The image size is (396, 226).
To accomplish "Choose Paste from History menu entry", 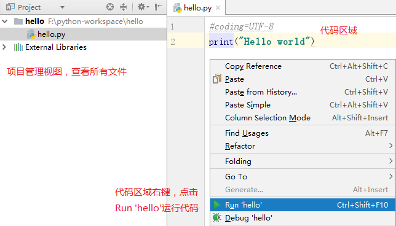I will pyautogui.click(x=303, y=92).
